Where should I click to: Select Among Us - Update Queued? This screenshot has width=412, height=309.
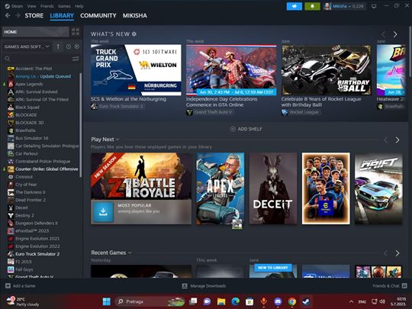tap(43, 76)
